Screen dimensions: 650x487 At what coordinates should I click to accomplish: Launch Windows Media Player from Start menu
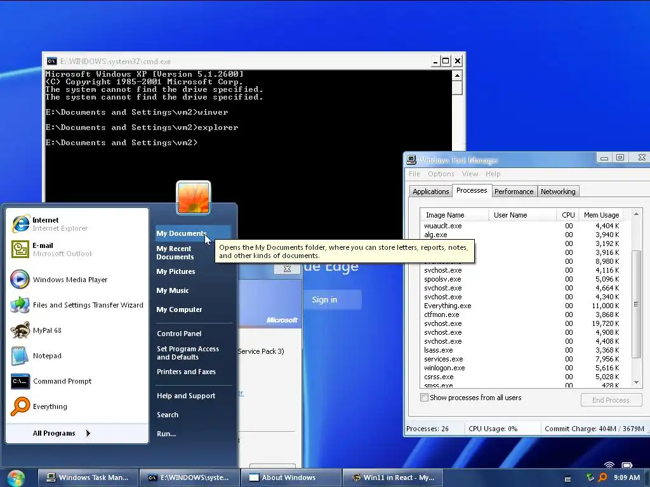tap(77, 280)
